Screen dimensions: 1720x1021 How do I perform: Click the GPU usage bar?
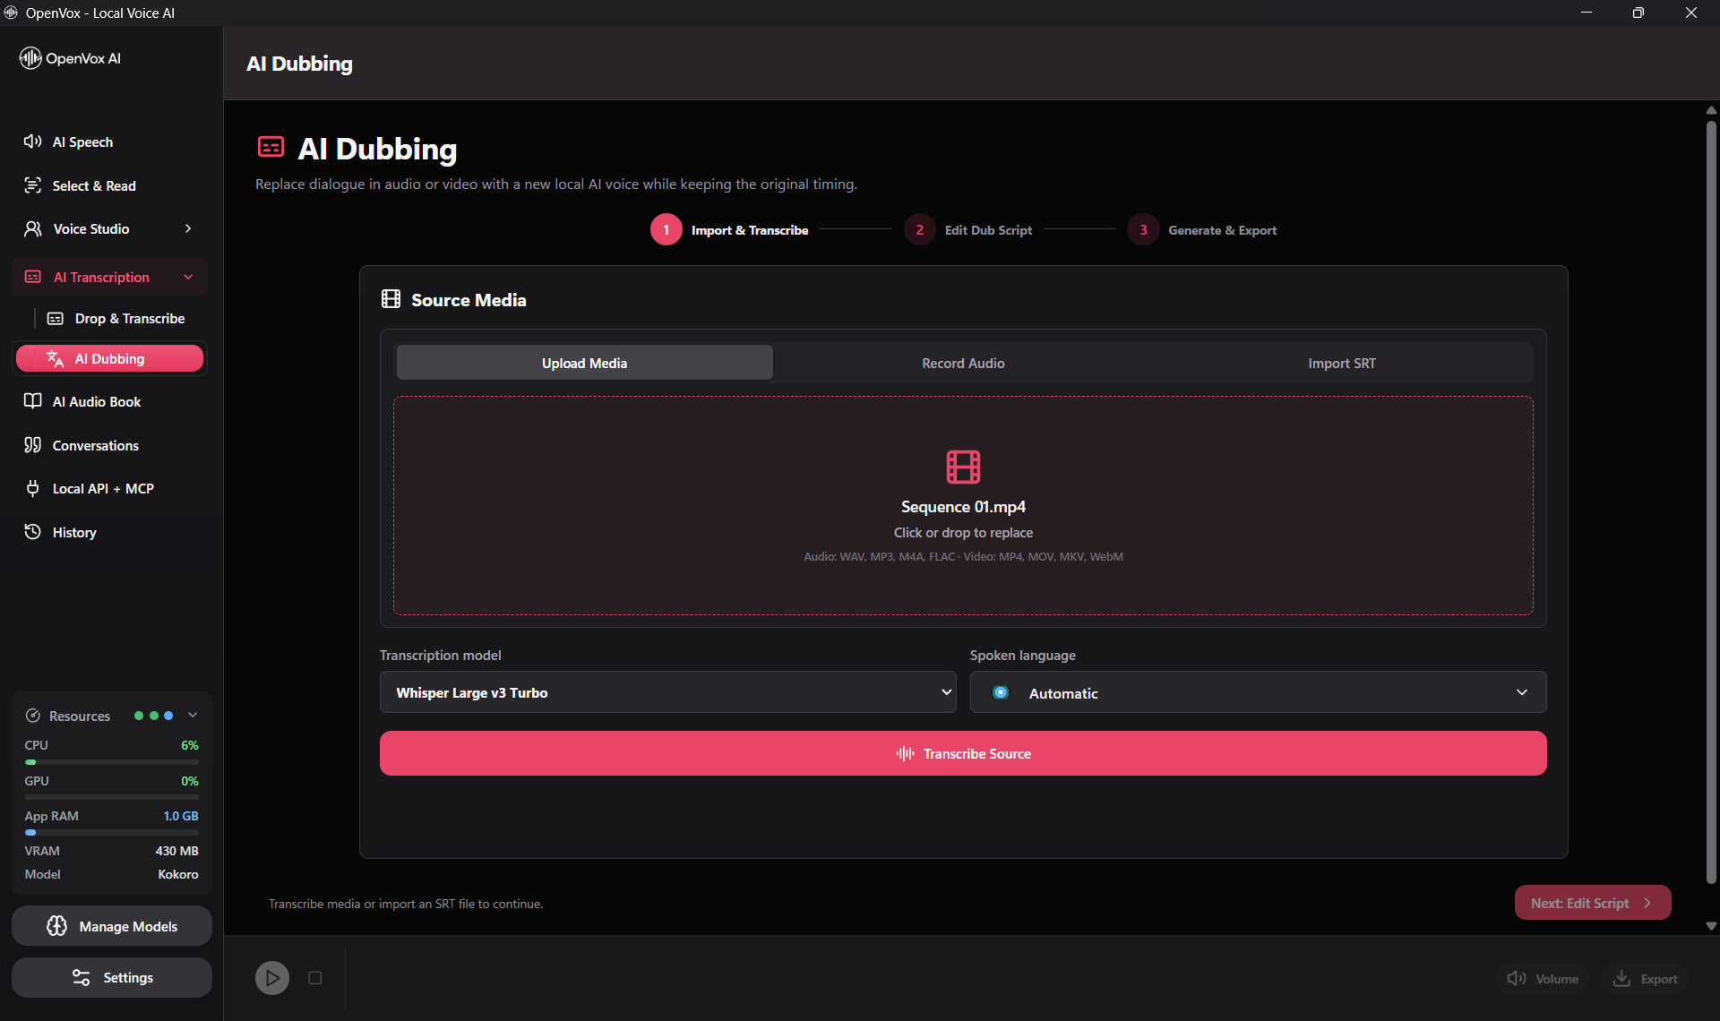(112, 797)
